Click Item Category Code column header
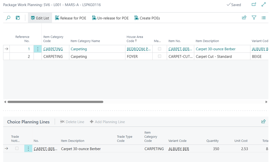272x162 pixels. 53,39
